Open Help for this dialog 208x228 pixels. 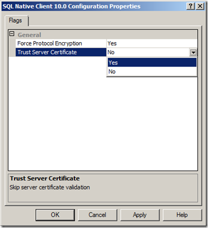tap(182, 215)
